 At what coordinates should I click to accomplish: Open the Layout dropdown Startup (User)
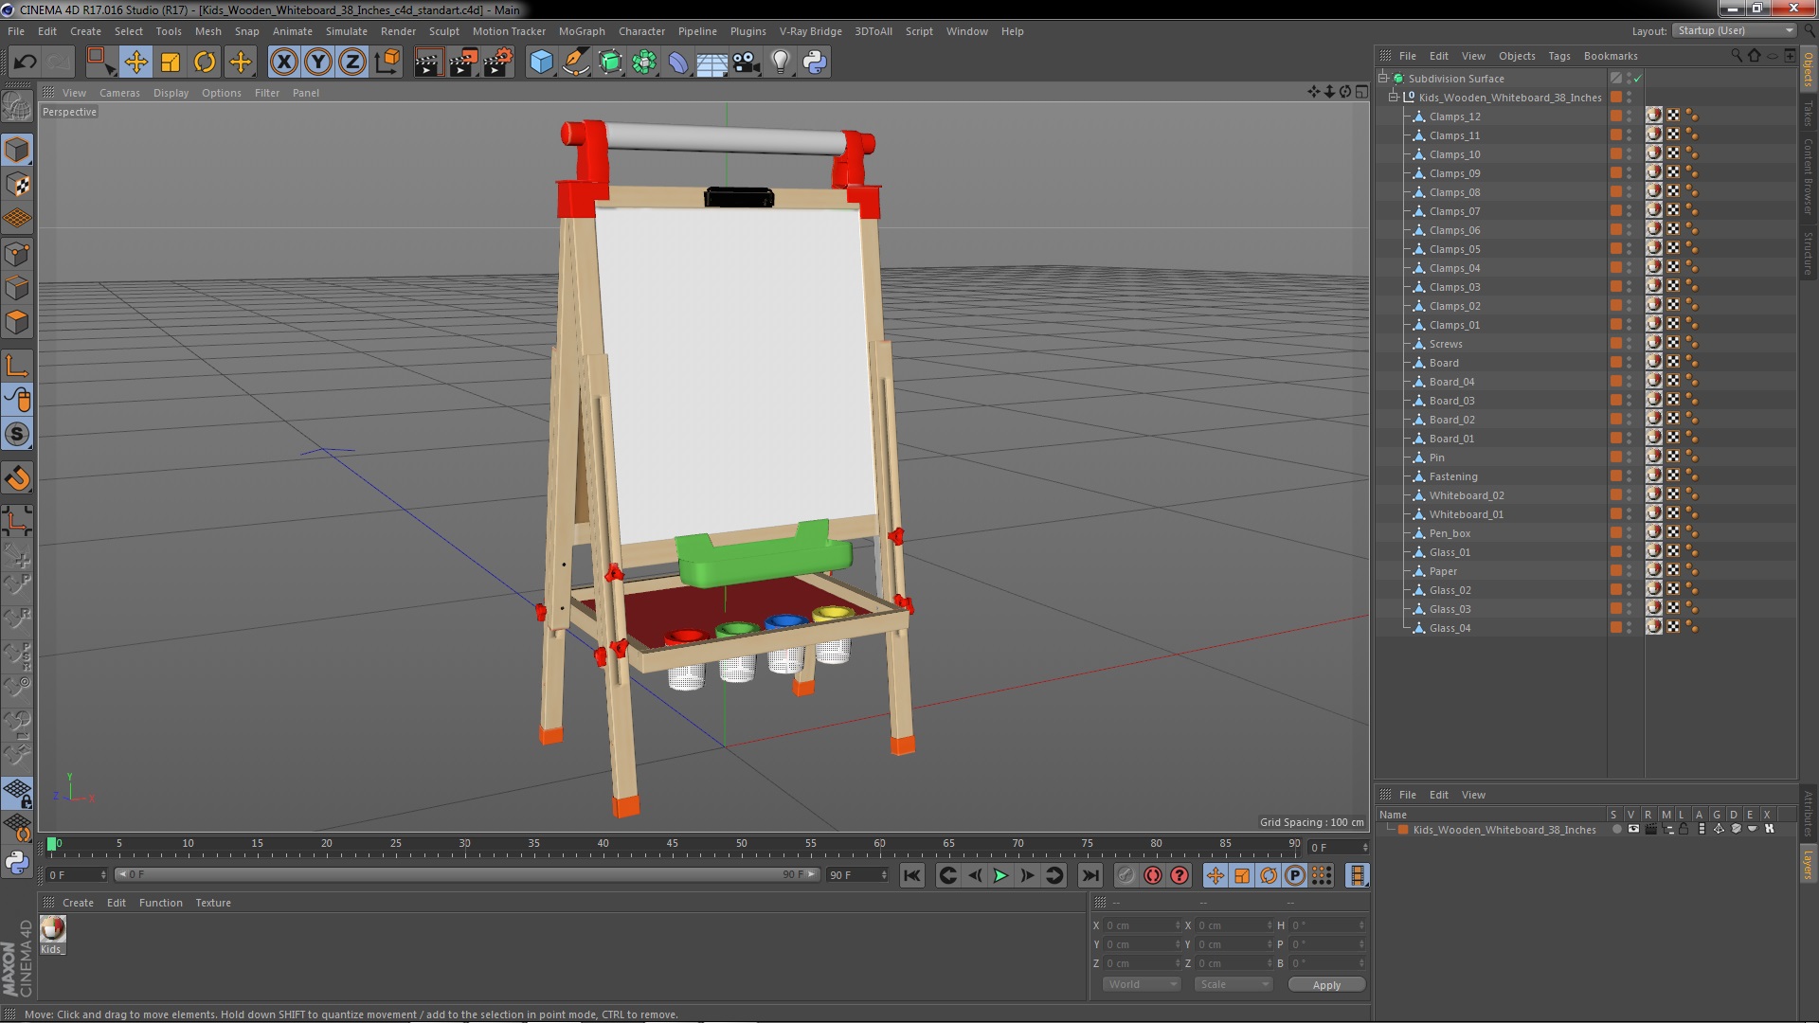[x=1735, y=30]
